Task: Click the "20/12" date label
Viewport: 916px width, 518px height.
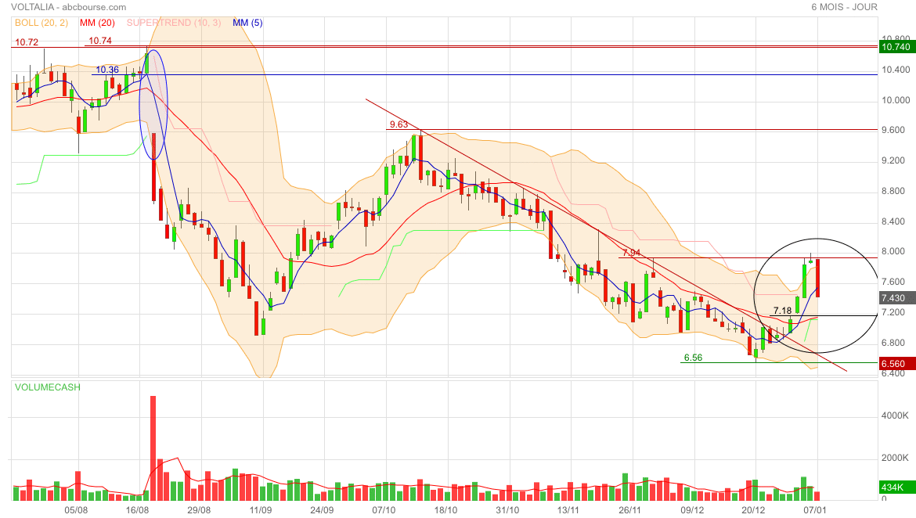Action: click(754, 510)
